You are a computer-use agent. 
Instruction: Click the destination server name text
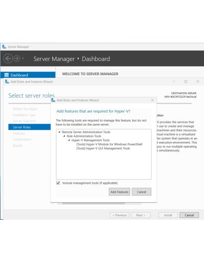[181, 97]
